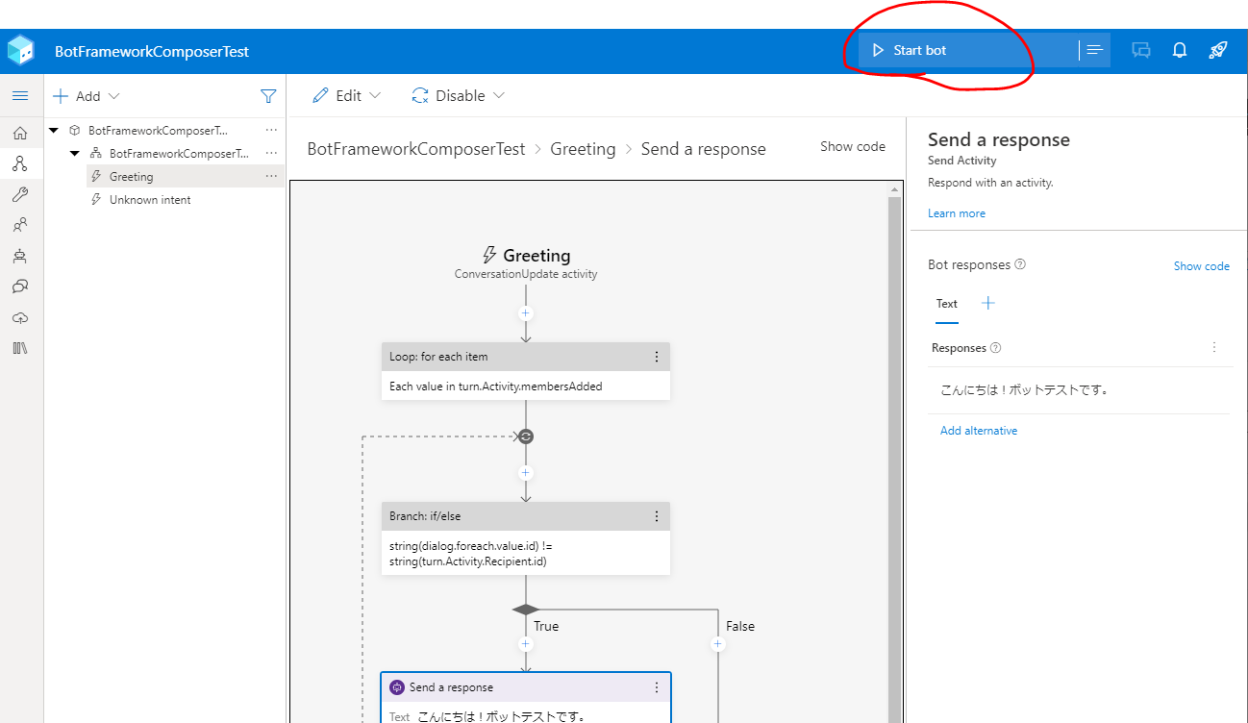Screen dimensions: 1248x723
Task: Select the Text tab in Bot responses
Action: [x=947, y=304]
